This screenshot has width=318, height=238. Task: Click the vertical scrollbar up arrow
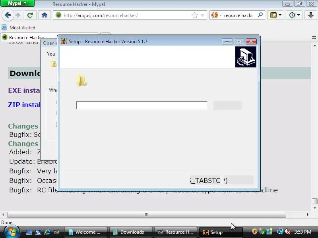[315, 46]
